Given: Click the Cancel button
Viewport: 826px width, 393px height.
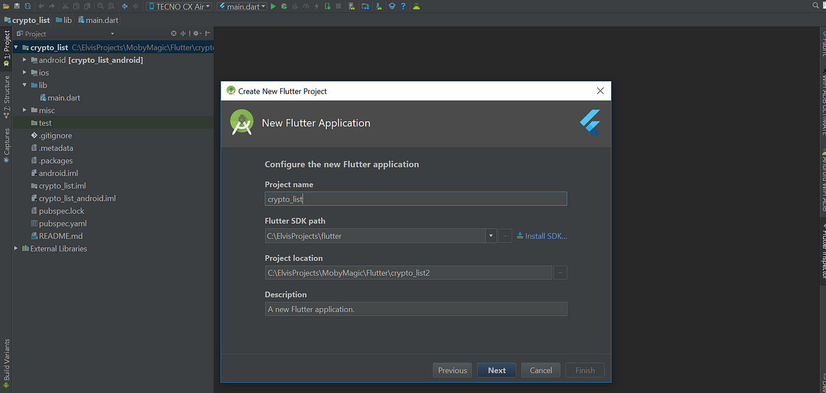Looking at the screenshot, I should (x=541, y=371).
